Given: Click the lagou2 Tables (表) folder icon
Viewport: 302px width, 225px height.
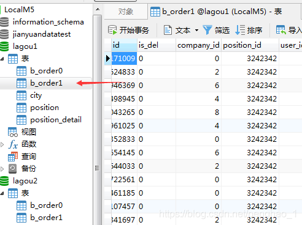Looking at the screenshot, I should [x=13, y=193].
